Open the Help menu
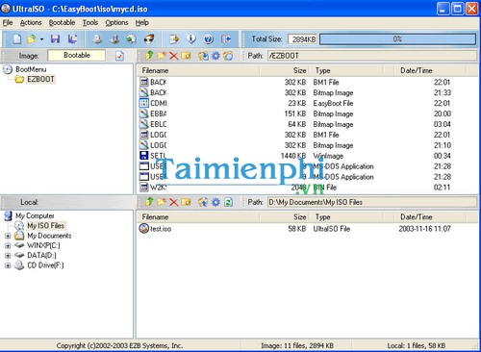 141,22
